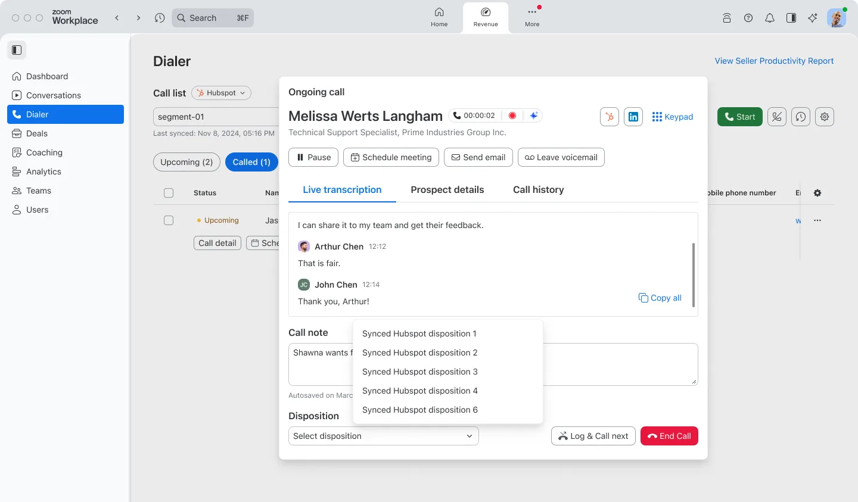Open the Call history tab

coord(538,189)
